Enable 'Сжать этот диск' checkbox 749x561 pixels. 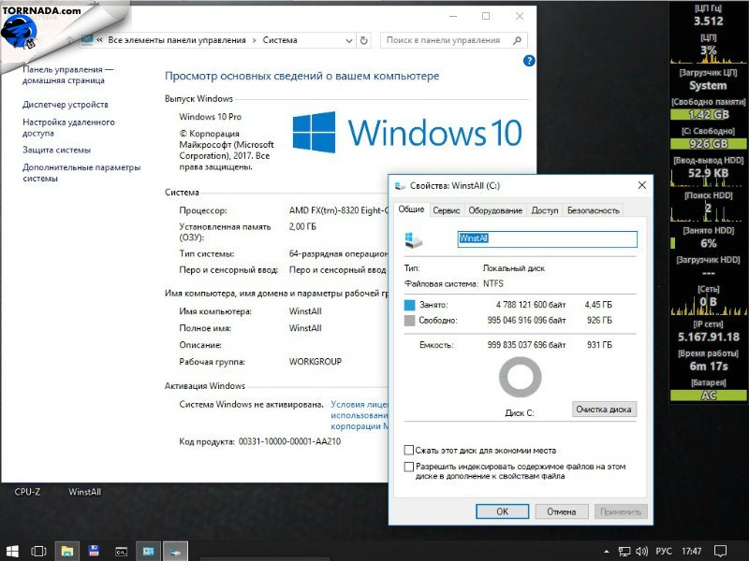(409, 451)
